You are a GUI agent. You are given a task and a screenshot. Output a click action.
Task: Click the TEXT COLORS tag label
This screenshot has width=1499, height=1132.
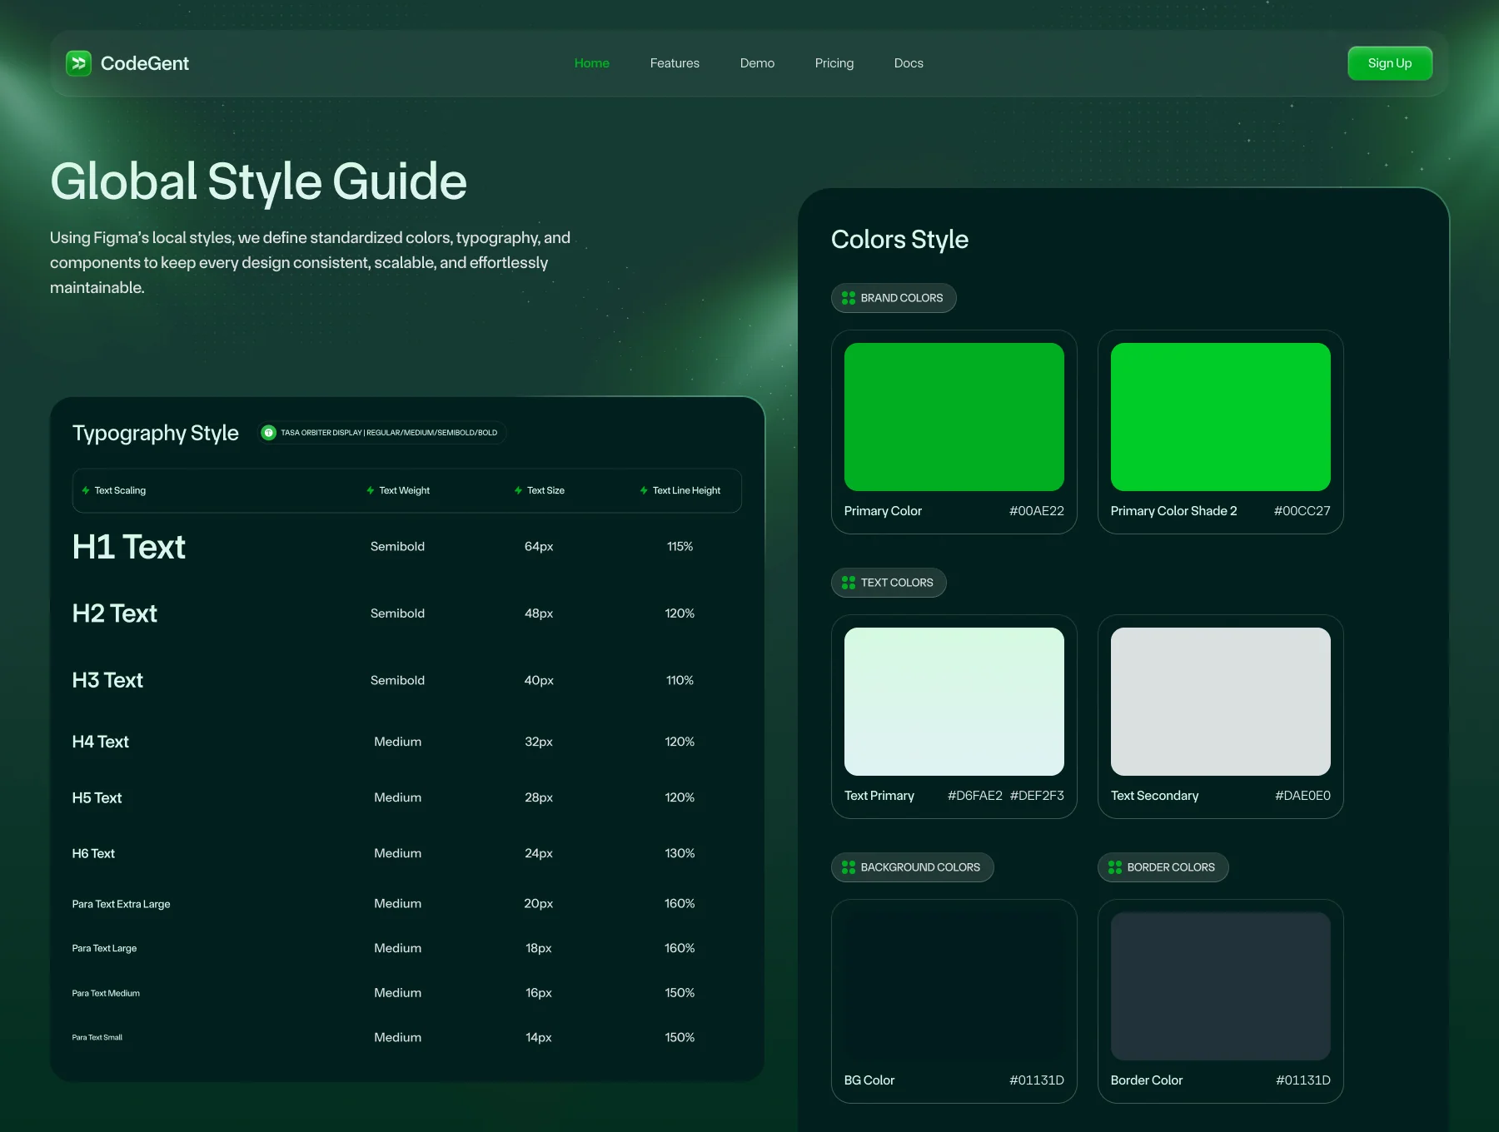tap(897, 583)
